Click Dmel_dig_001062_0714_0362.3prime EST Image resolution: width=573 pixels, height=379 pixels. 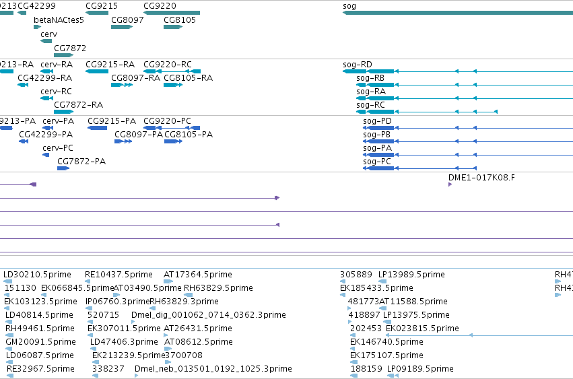click(133, 322)
